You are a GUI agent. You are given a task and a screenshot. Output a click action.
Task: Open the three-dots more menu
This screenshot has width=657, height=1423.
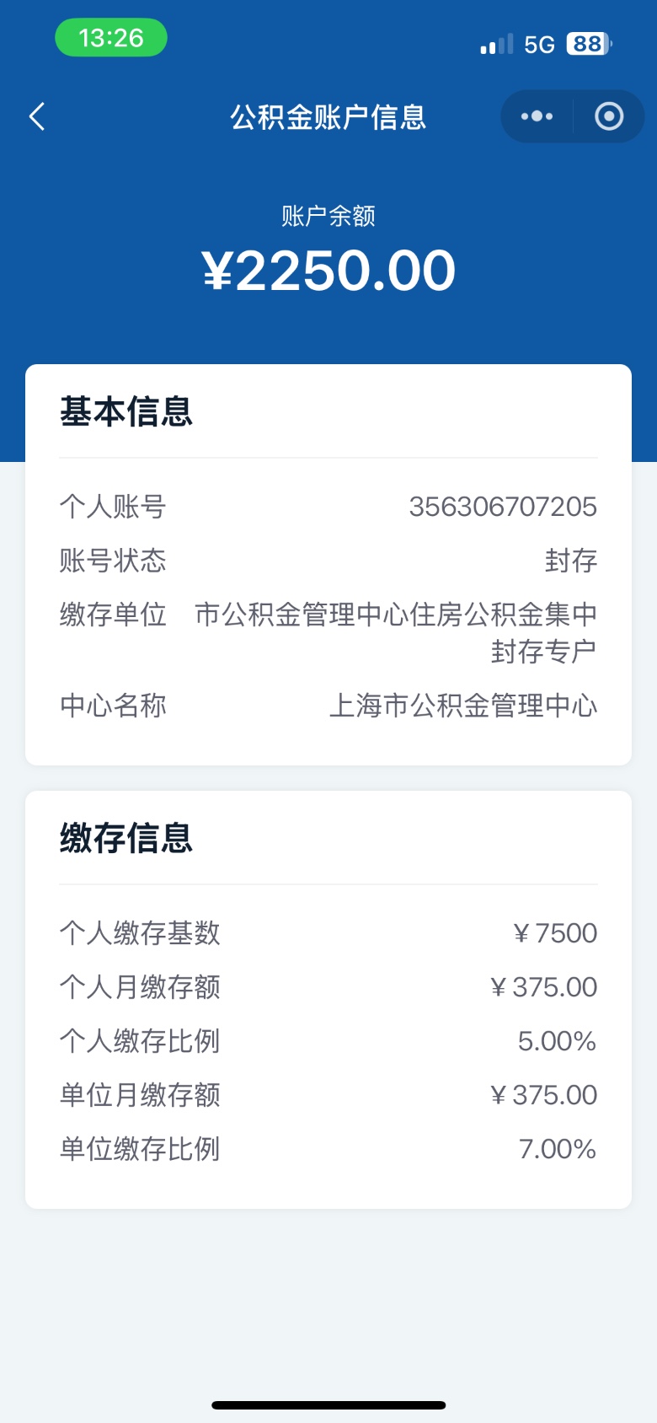[x=537, y=116]
